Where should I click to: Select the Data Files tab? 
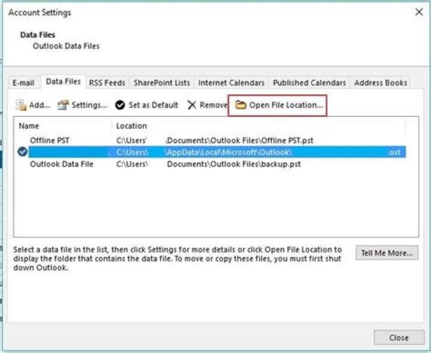[x=63, y=81]
